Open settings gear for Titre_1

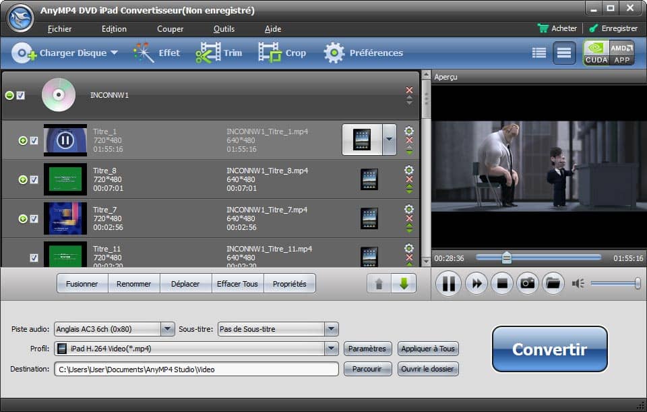pos(409,131)
